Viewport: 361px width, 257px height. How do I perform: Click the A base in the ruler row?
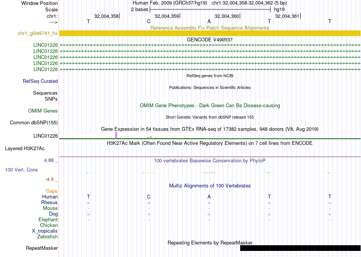coord(209,21)
